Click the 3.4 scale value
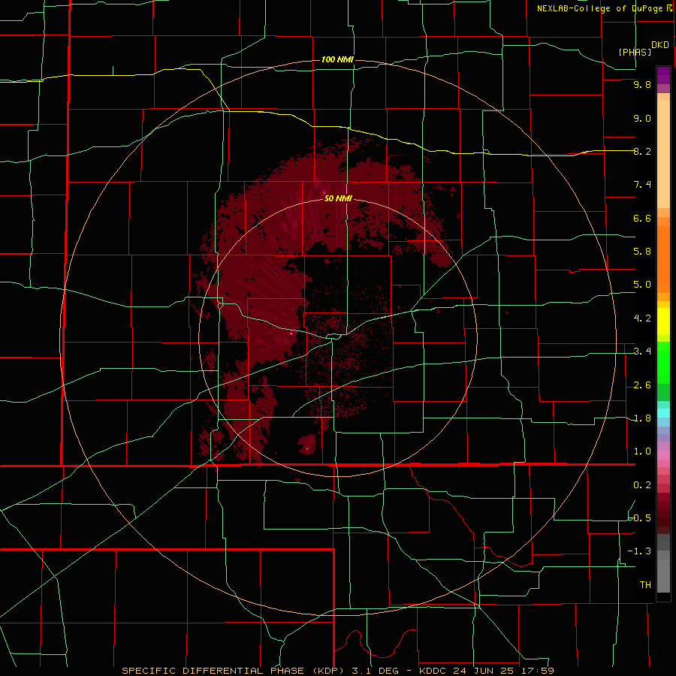 click(x=642, y=352)
